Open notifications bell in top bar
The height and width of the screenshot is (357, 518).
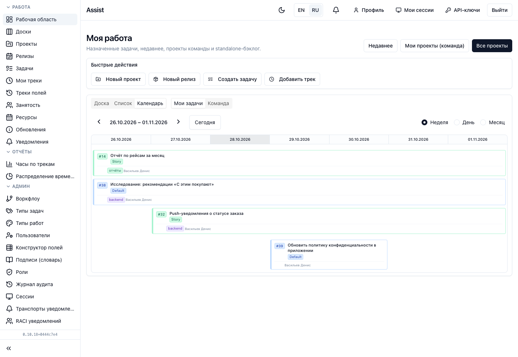[336, 10]
